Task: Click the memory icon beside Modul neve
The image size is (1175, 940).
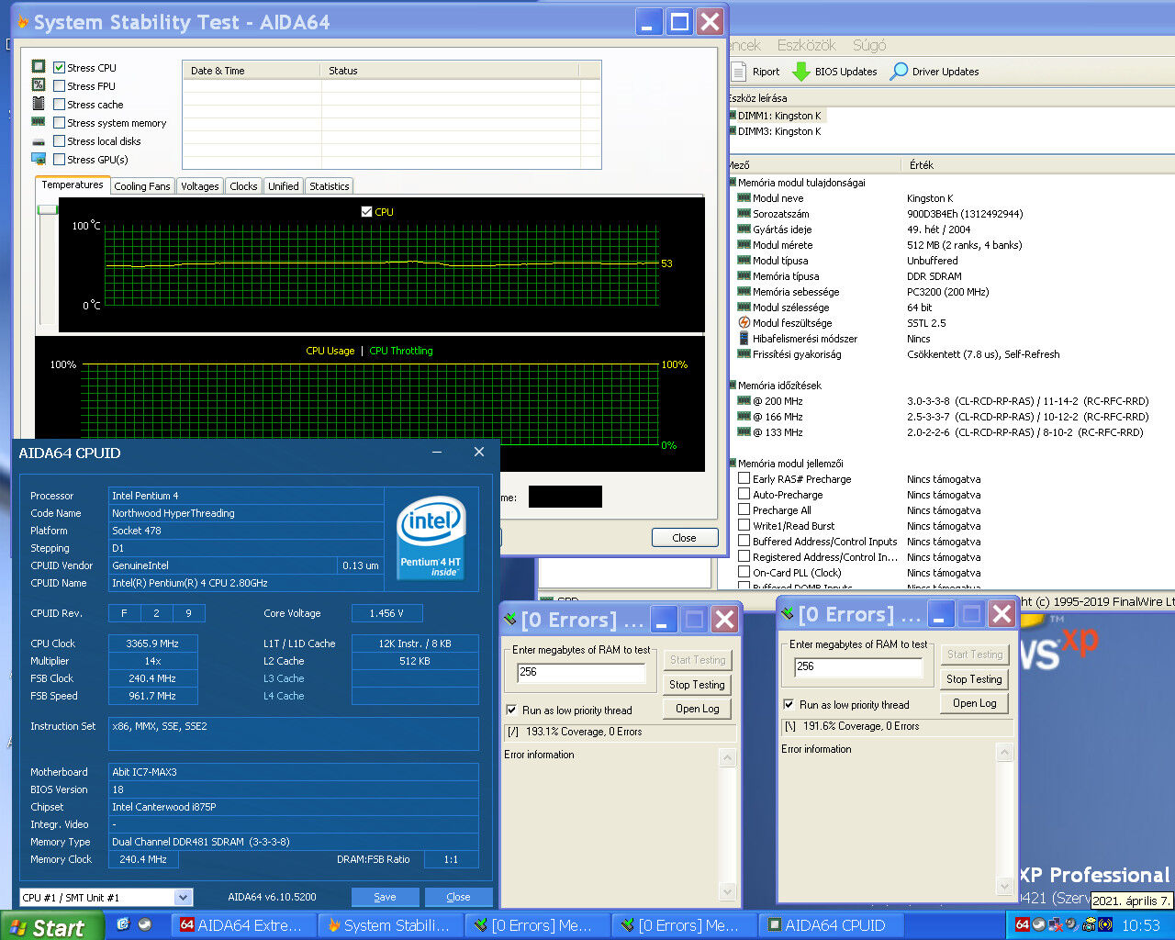Action: tap(744, 197)
